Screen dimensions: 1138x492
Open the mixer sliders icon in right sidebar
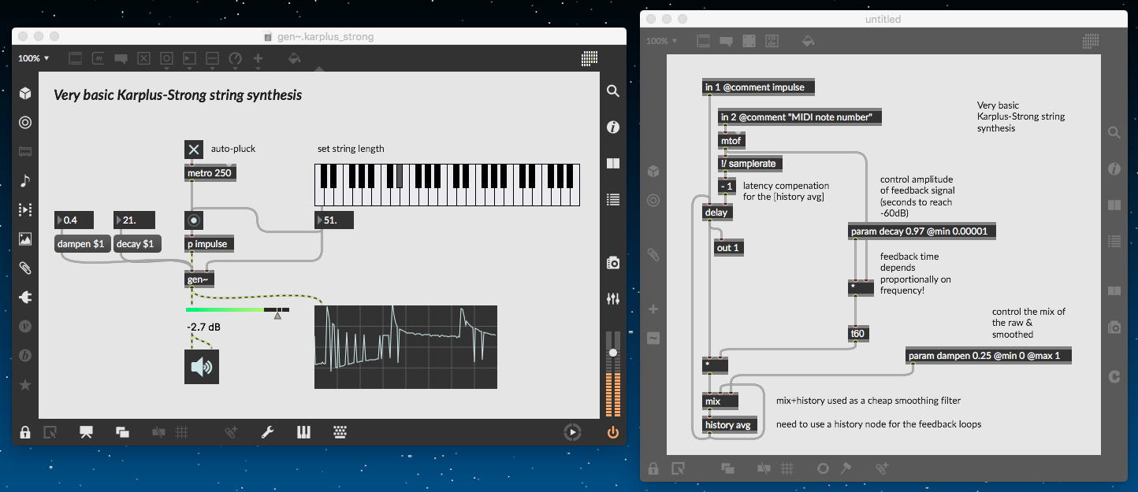pyautogui.click(x=612, y=299)
